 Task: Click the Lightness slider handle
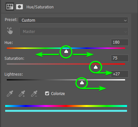pos(82,83)
